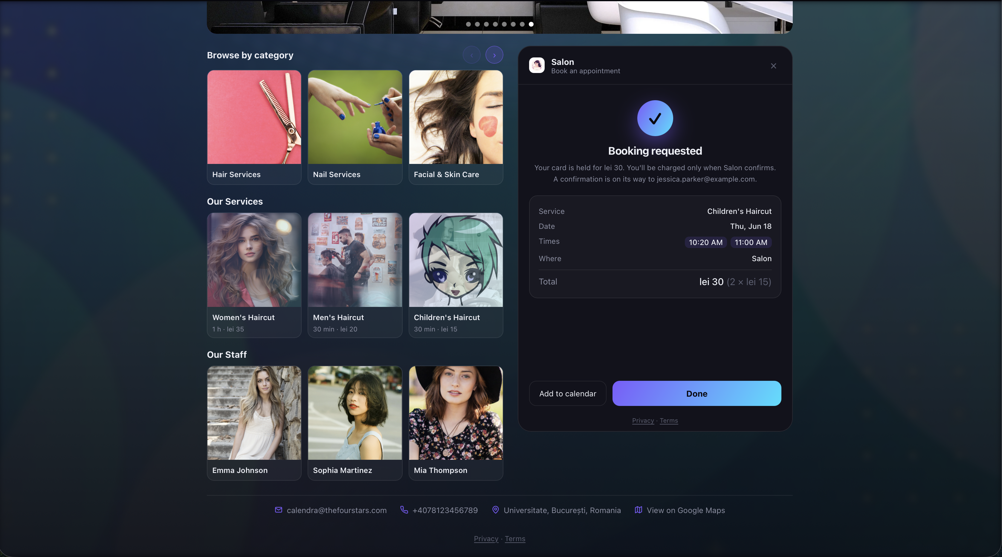The width and height of the screenshot is (1002, 557).
Task: Click the map icon beside View on Google Maps
Action: coord(638,510)
